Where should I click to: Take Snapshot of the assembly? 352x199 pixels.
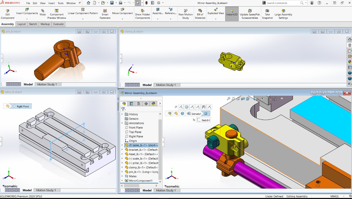click(x=267, y=14)
